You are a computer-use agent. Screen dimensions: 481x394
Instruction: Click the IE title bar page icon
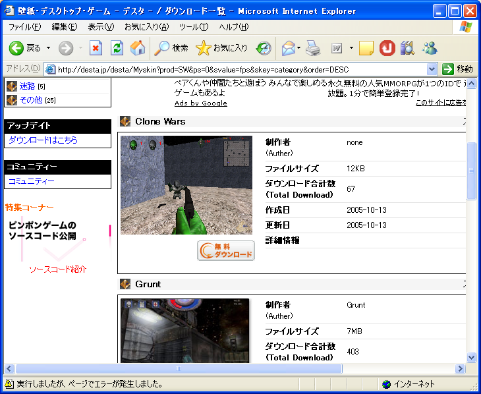coord(9,11)
